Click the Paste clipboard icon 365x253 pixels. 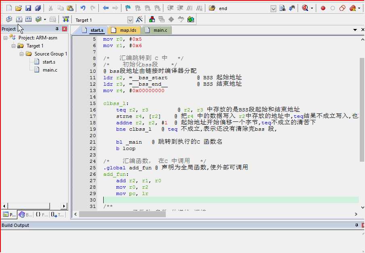click(x=70, y=8)
